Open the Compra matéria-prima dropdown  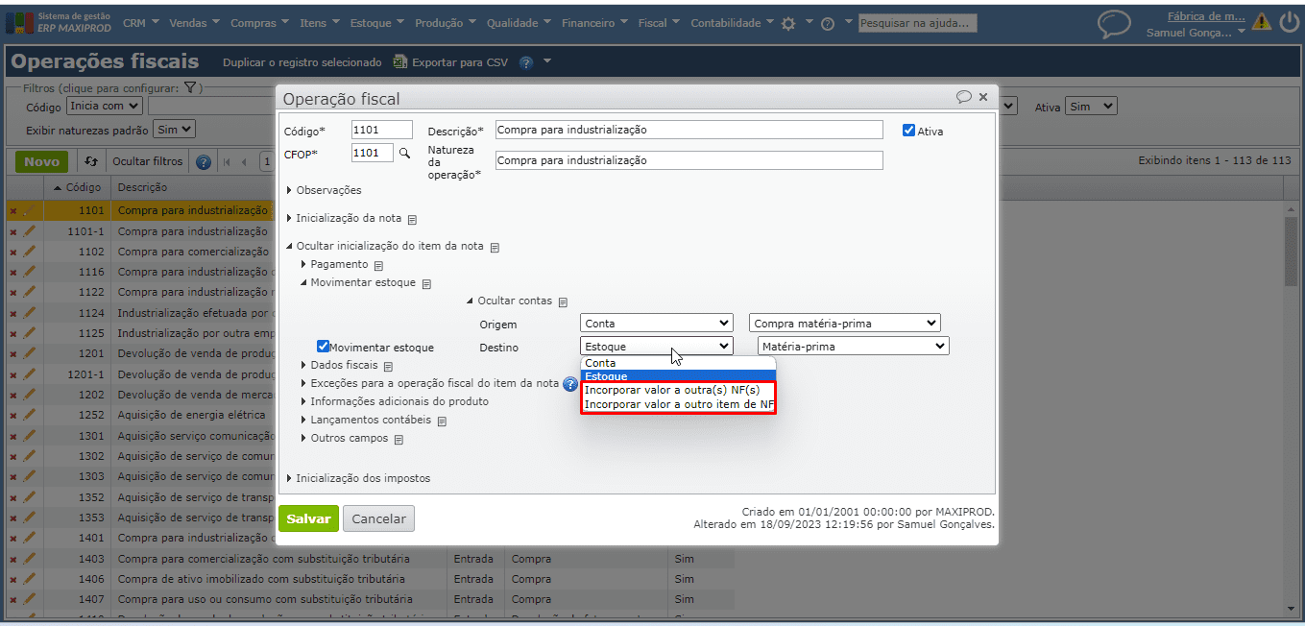click(845, 324)
